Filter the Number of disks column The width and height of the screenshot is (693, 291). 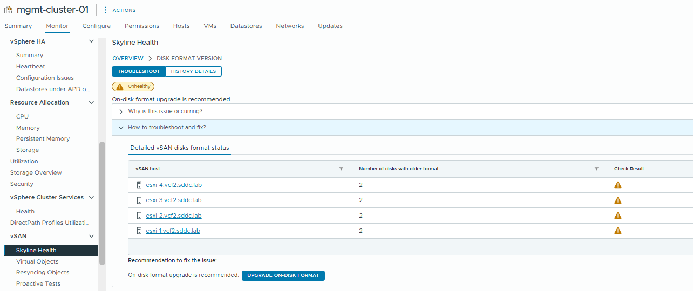click(596, 169)
